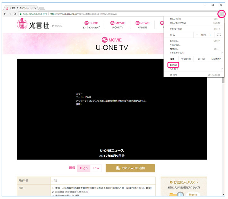Screen dimensions: 228x199
Task: Open a new tab with tab-strip button
Action: tap(42, 8)
